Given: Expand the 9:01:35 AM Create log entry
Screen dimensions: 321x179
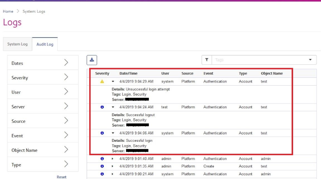Looking at the screenshot, I should coord(113,166).
